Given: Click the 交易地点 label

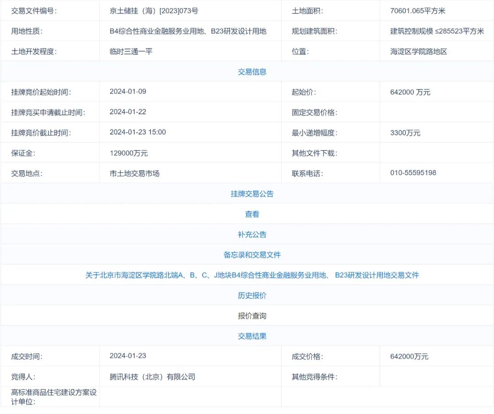Looking at the screenshot, I should click(x=27, y=173).
